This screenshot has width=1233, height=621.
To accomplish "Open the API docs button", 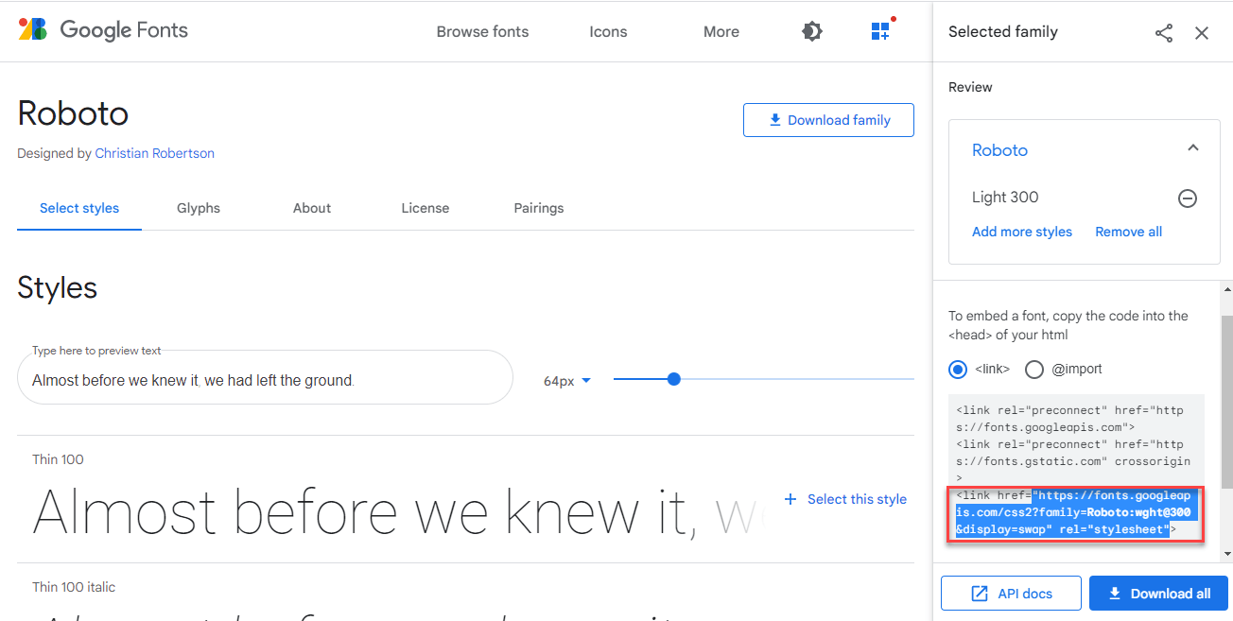I will coord(1012,594).
